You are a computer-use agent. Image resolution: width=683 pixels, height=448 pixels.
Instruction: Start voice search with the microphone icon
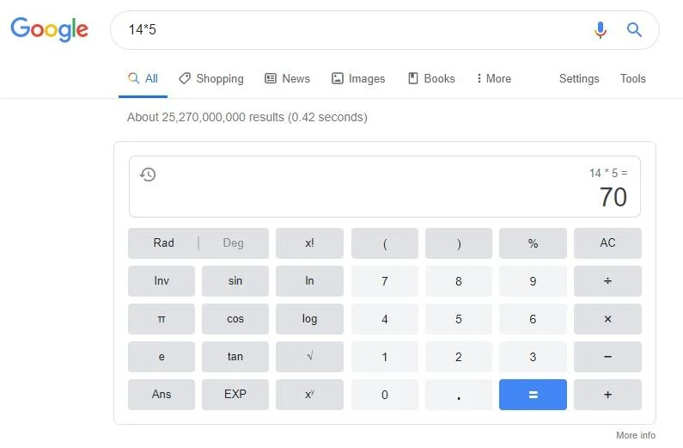(601, 30)
